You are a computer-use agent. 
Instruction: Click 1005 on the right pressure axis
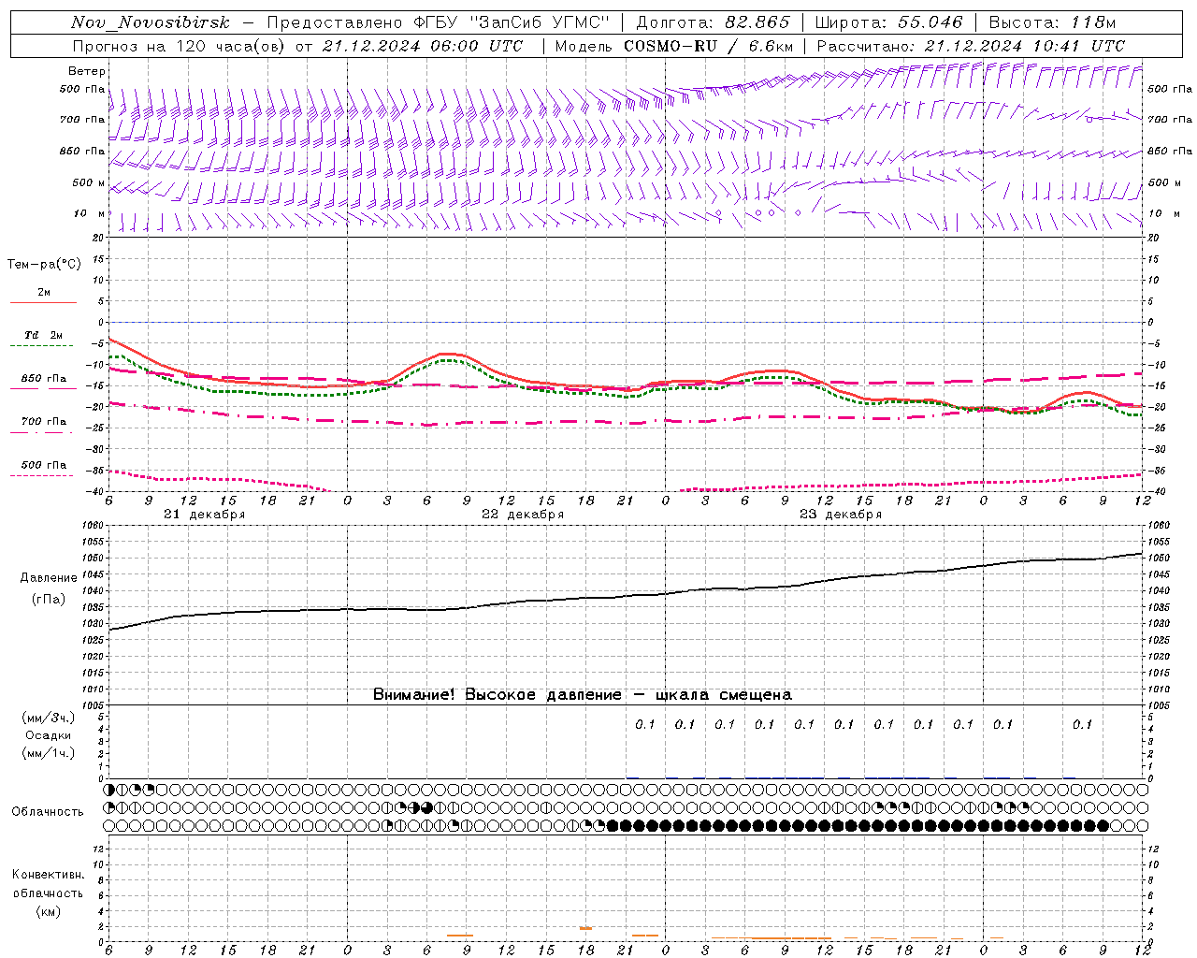pos(1159,704)
